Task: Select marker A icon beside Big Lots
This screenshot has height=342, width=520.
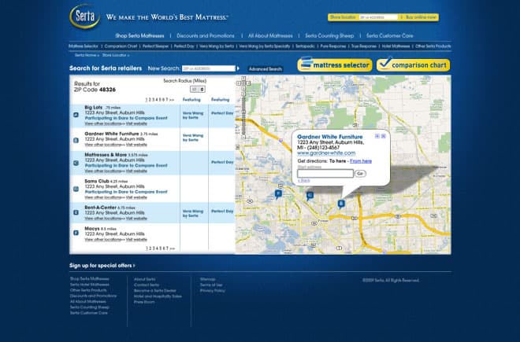Action: pos(76,115)
